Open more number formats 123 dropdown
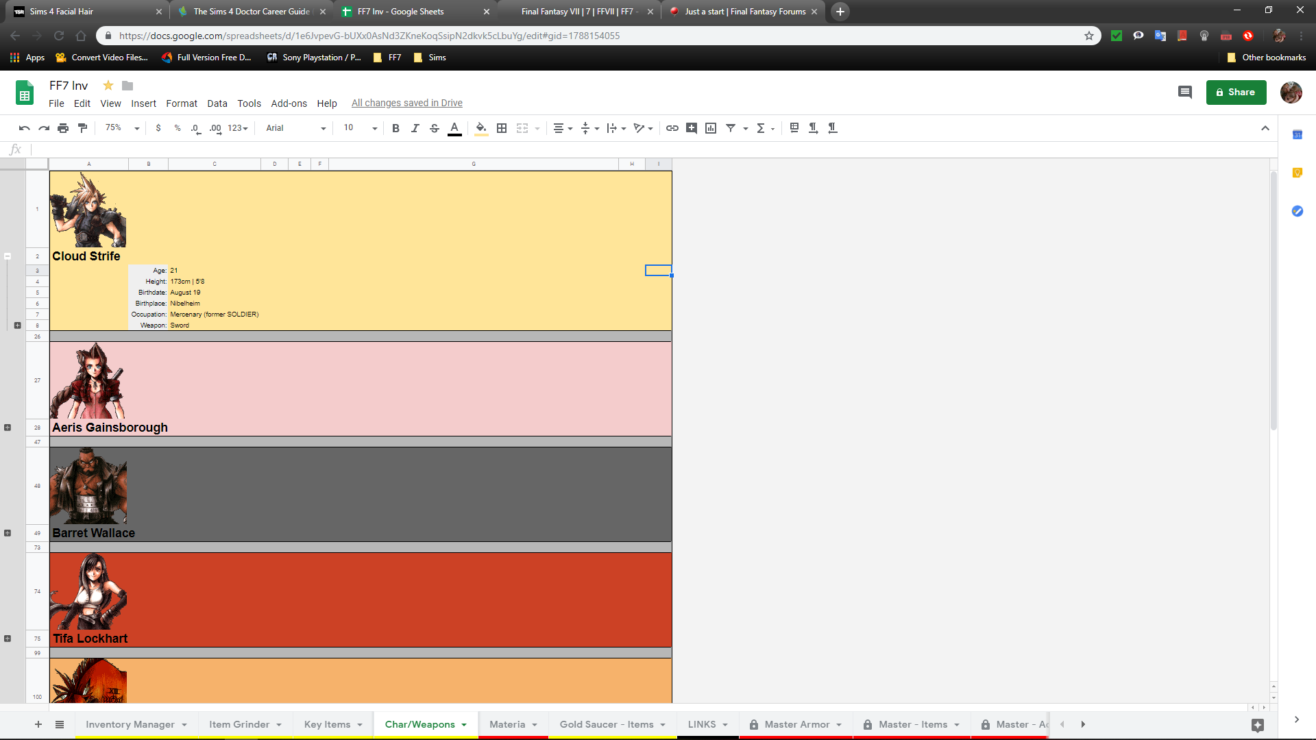The height and width of the screenshot is (740, 1316). point(238,128)
